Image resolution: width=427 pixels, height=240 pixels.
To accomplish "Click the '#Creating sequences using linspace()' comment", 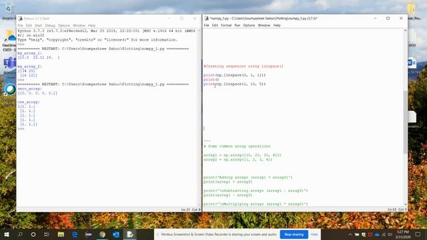I will (x=244, y=66).
